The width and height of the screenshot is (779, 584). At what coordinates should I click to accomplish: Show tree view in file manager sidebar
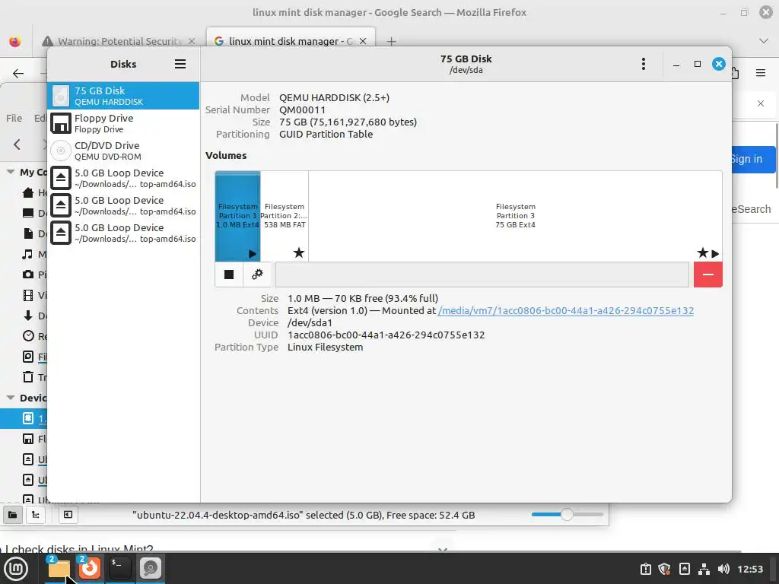click(36, 515)
